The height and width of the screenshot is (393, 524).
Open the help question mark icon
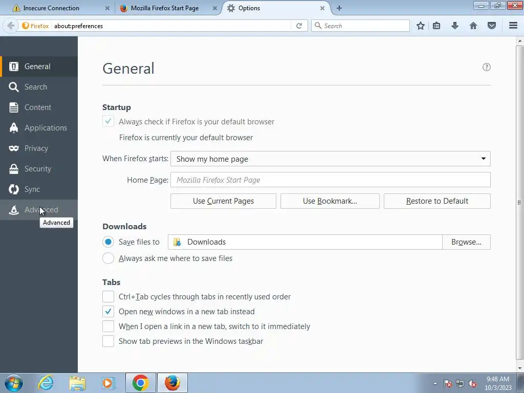coord(487,67)
